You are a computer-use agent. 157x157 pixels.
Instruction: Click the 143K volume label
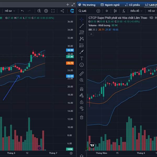click(70, 149)
